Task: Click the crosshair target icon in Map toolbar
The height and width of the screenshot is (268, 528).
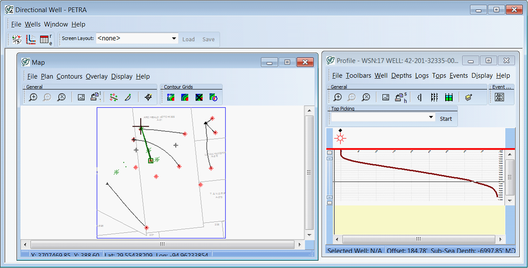Action: (148, 97)
